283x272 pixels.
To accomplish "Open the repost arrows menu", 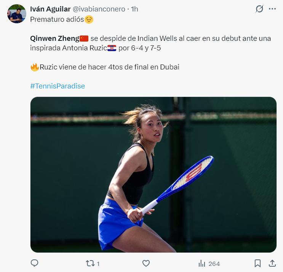I will coord(90,263).
